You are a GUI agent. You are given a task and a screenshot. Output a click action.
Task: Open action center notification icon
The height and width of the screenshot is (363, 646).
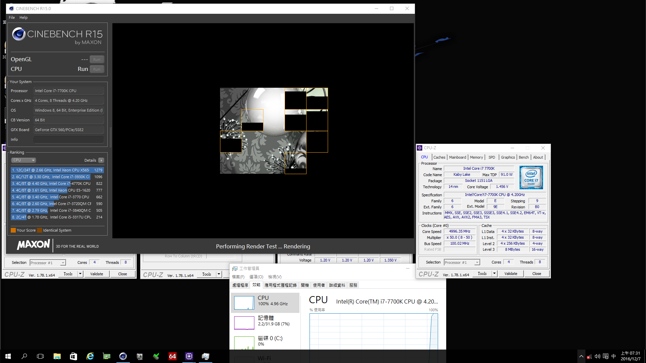point(605,356)
